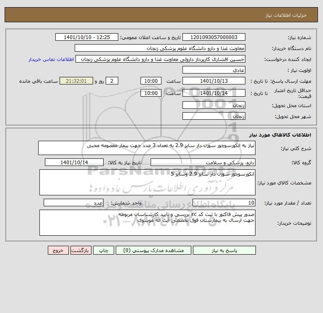Click the countdown timer 21:32:01 field
This screenshot has height=313, width=323.
point(76,81)
